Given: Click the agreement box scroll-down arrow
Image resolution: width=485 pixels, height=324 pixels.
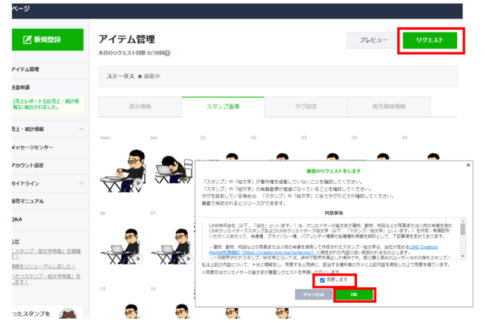Looking at the screenshot, I should point(463,256).
